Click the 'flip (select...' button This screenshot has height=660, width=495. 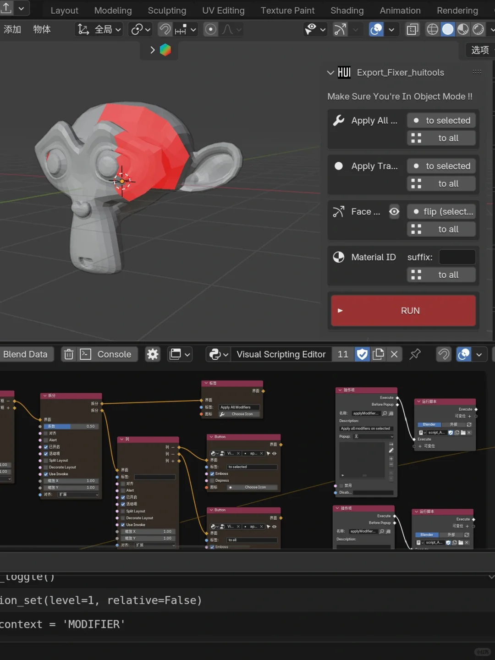pos(441,211)
